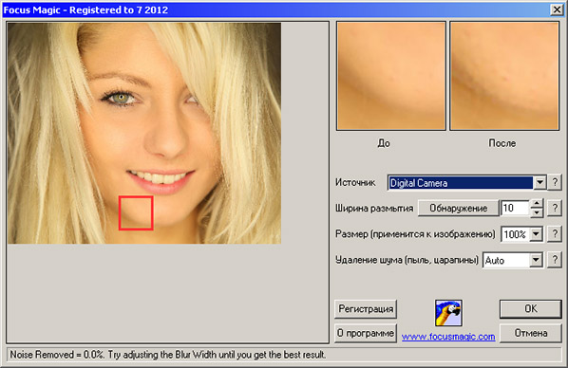Click the Focus Magic parrot logo icon
Screen dimensions: 568x368
click(448, 313)
